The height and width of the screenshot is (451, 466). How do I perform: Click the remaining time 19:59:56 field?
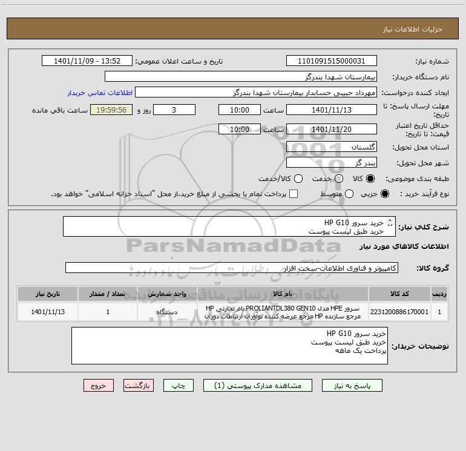point(111,110)
